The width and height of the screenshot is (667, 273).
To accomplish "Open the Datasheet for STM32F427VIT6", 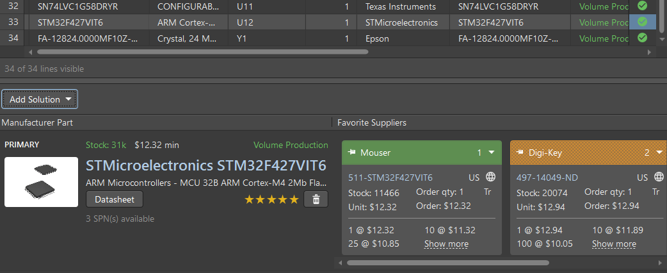I will click(x=115, y=199).
